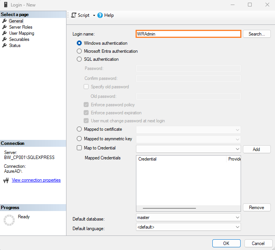The height and width of the screenshot is (250, 275).
Task: Click the Select a page header
Action: pos(33,15)
